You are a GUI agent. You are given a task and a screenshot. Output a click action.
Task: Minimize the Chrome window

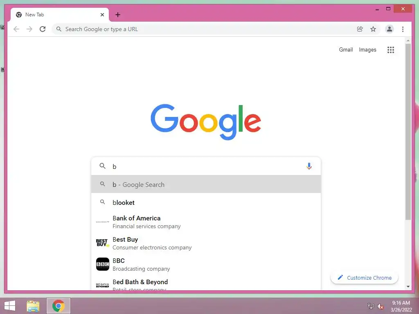coord(377,9)
